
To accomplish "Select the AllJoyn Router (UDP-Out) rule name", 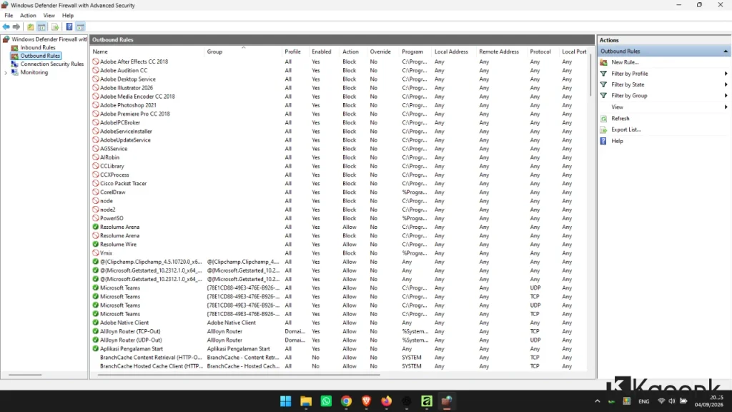I will (131, 340).
